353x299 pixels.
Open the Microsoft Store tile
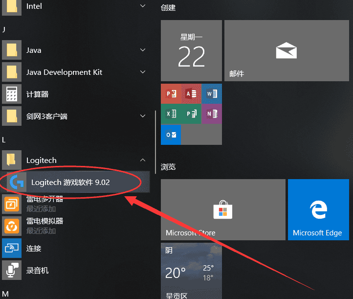pos(223,210)
